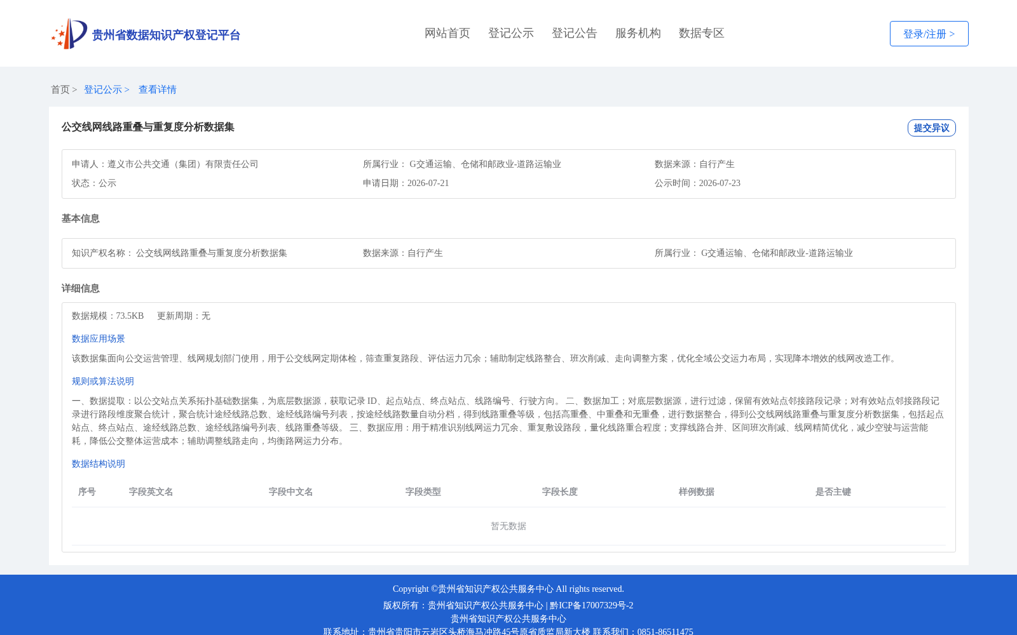1017x635 pixels.
Task: Open 数据专区 in the top menu
Action: click(702, 33)
